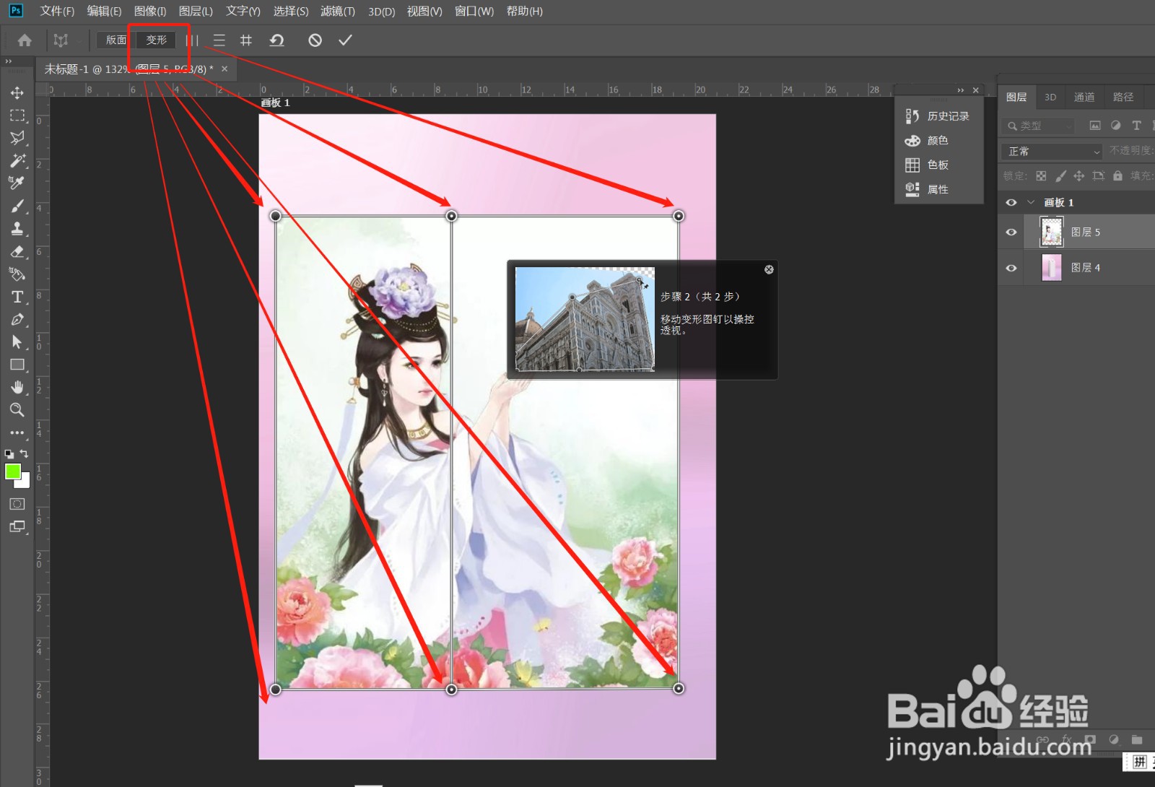The width and height of the screenshot is (1155, 787).
Task: Select the Eyedropper tool
Action: [17, 183]
